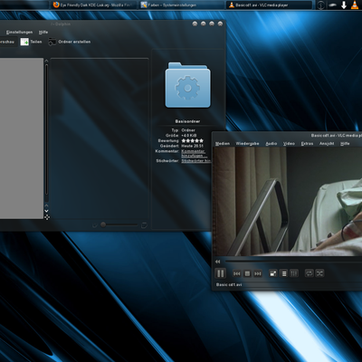Skip to next track in VLC
Screen dimensions: 362x362
[x=258, y=273]
